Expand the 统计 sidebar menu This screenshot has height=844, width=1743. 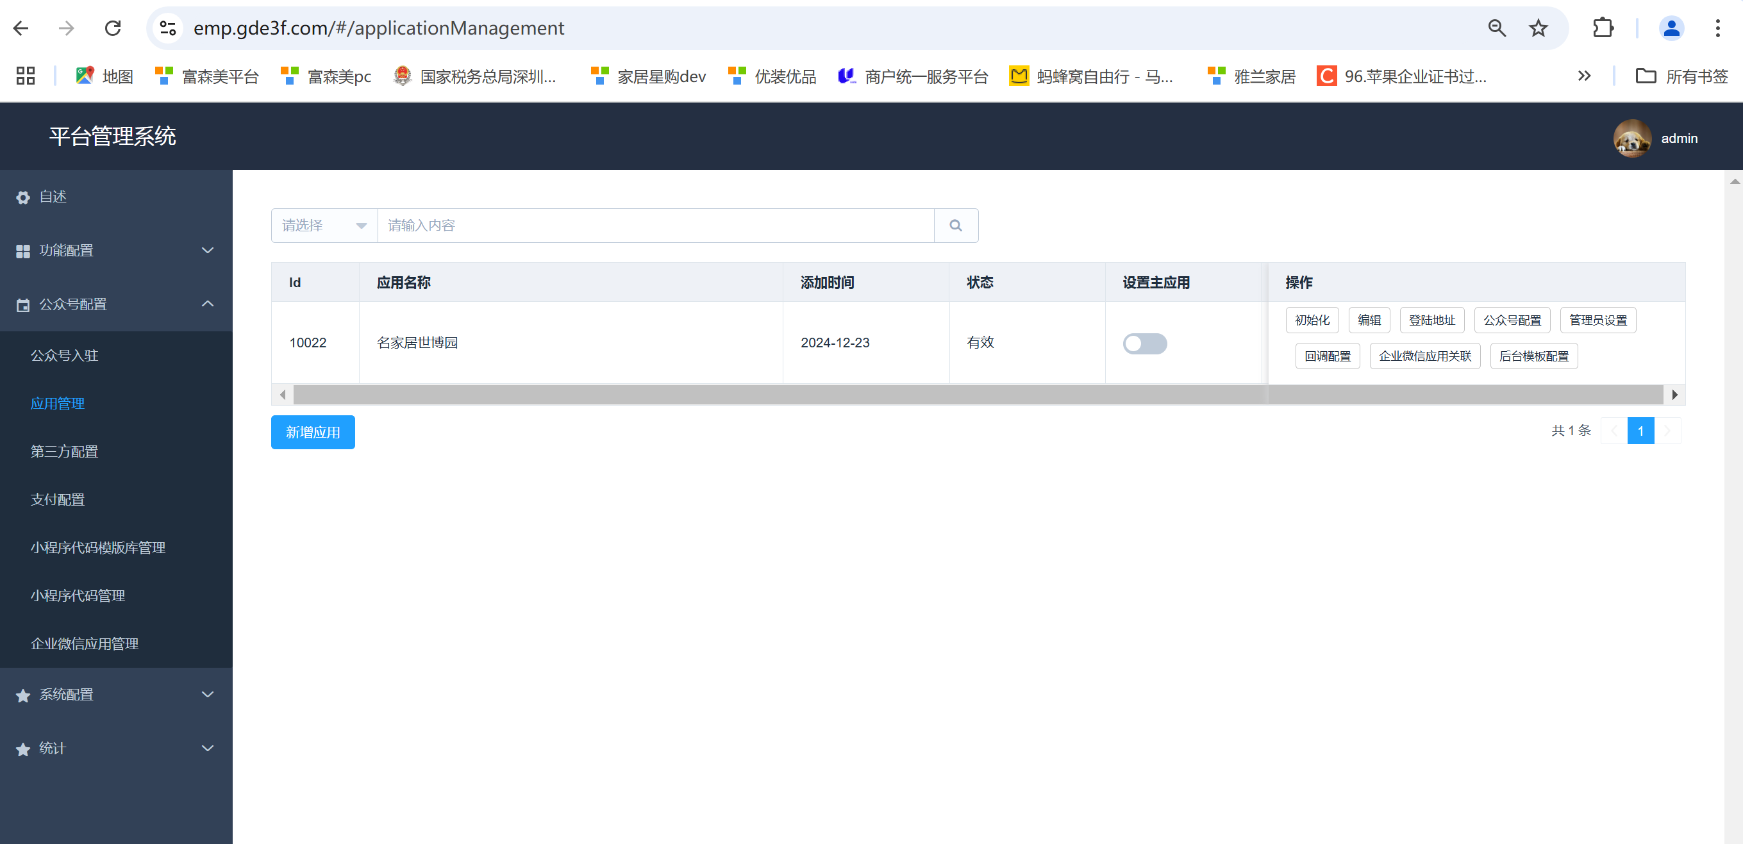tap(117, 748)
